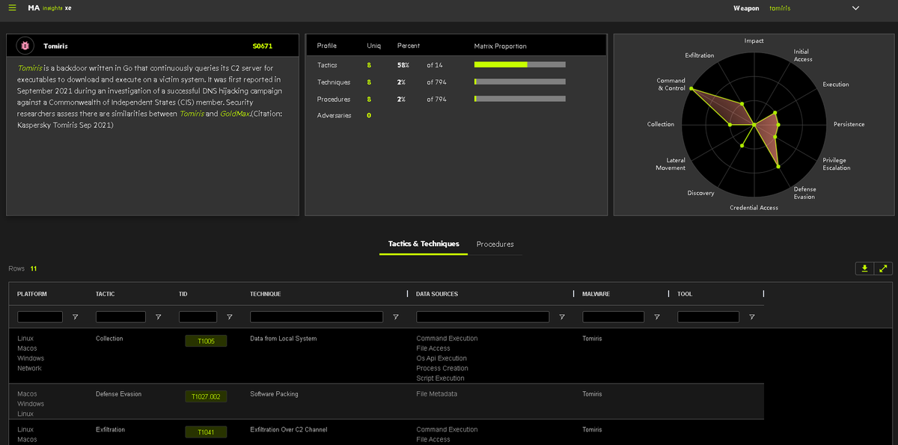Click the Adversaries count value 0
This screenshot has height=445, width=898.
pyautogui.click(x=369, y=116)
